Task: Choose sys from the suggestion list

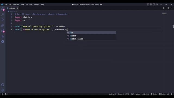Action: click(x=91, y=33)
